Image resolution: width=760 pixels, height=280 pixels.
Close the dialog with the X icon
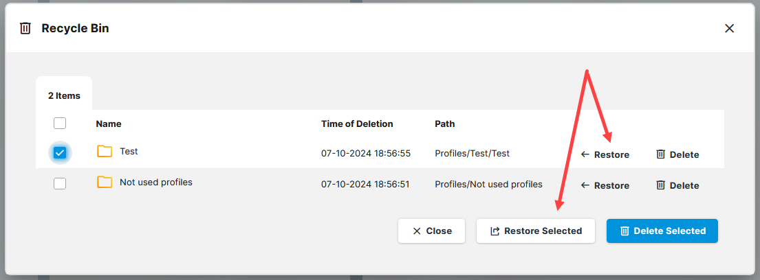[x=730, y=28]
